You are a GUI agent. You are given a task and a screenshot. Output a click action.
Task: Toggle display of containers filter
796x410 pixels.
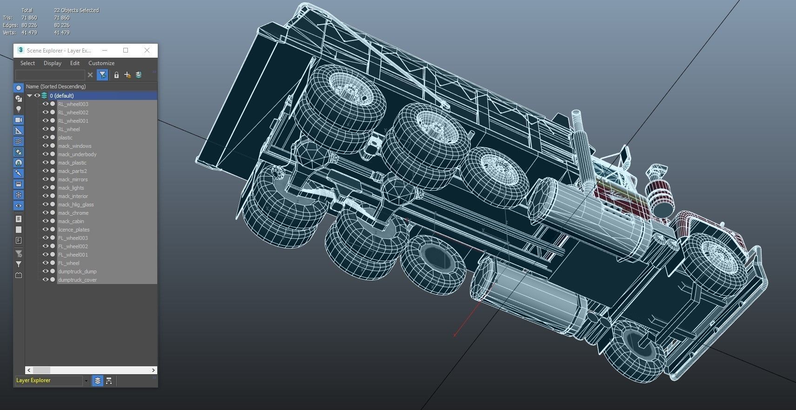(x=19, y=184)
